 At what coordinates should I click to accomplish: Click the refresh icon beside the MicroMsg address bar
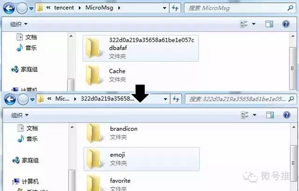click(175, 8)
